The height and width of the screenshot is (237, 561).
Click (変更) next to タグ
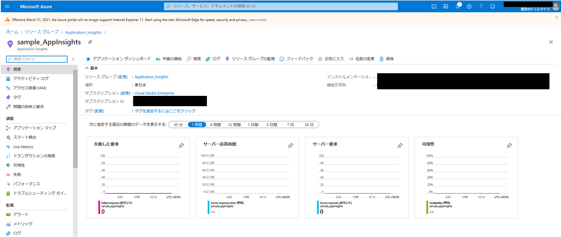99,111
